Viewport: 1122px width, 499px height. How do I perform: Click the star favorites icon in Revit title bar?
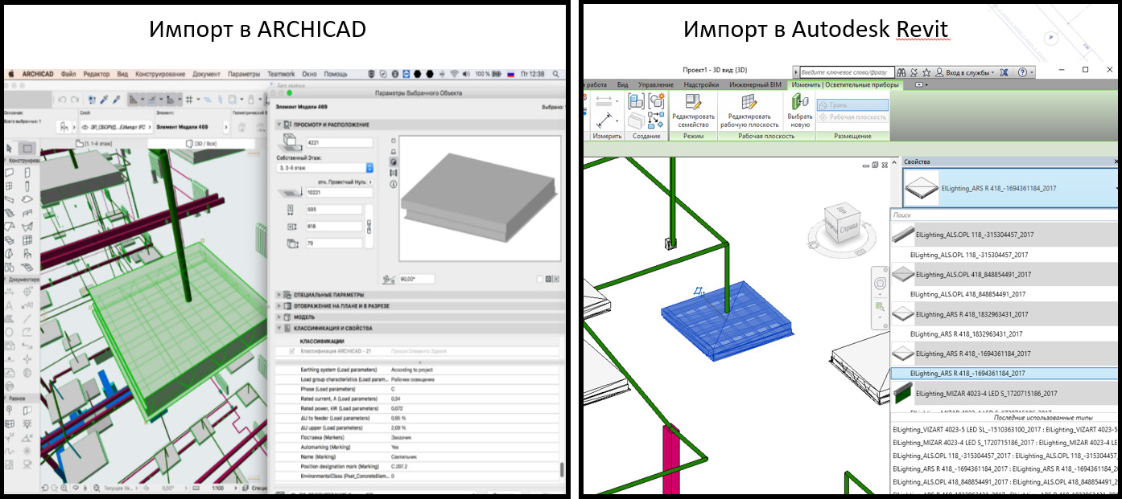(926, 72)
